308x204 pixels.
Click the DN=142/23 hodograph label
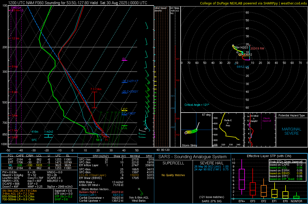coord(241,47)
